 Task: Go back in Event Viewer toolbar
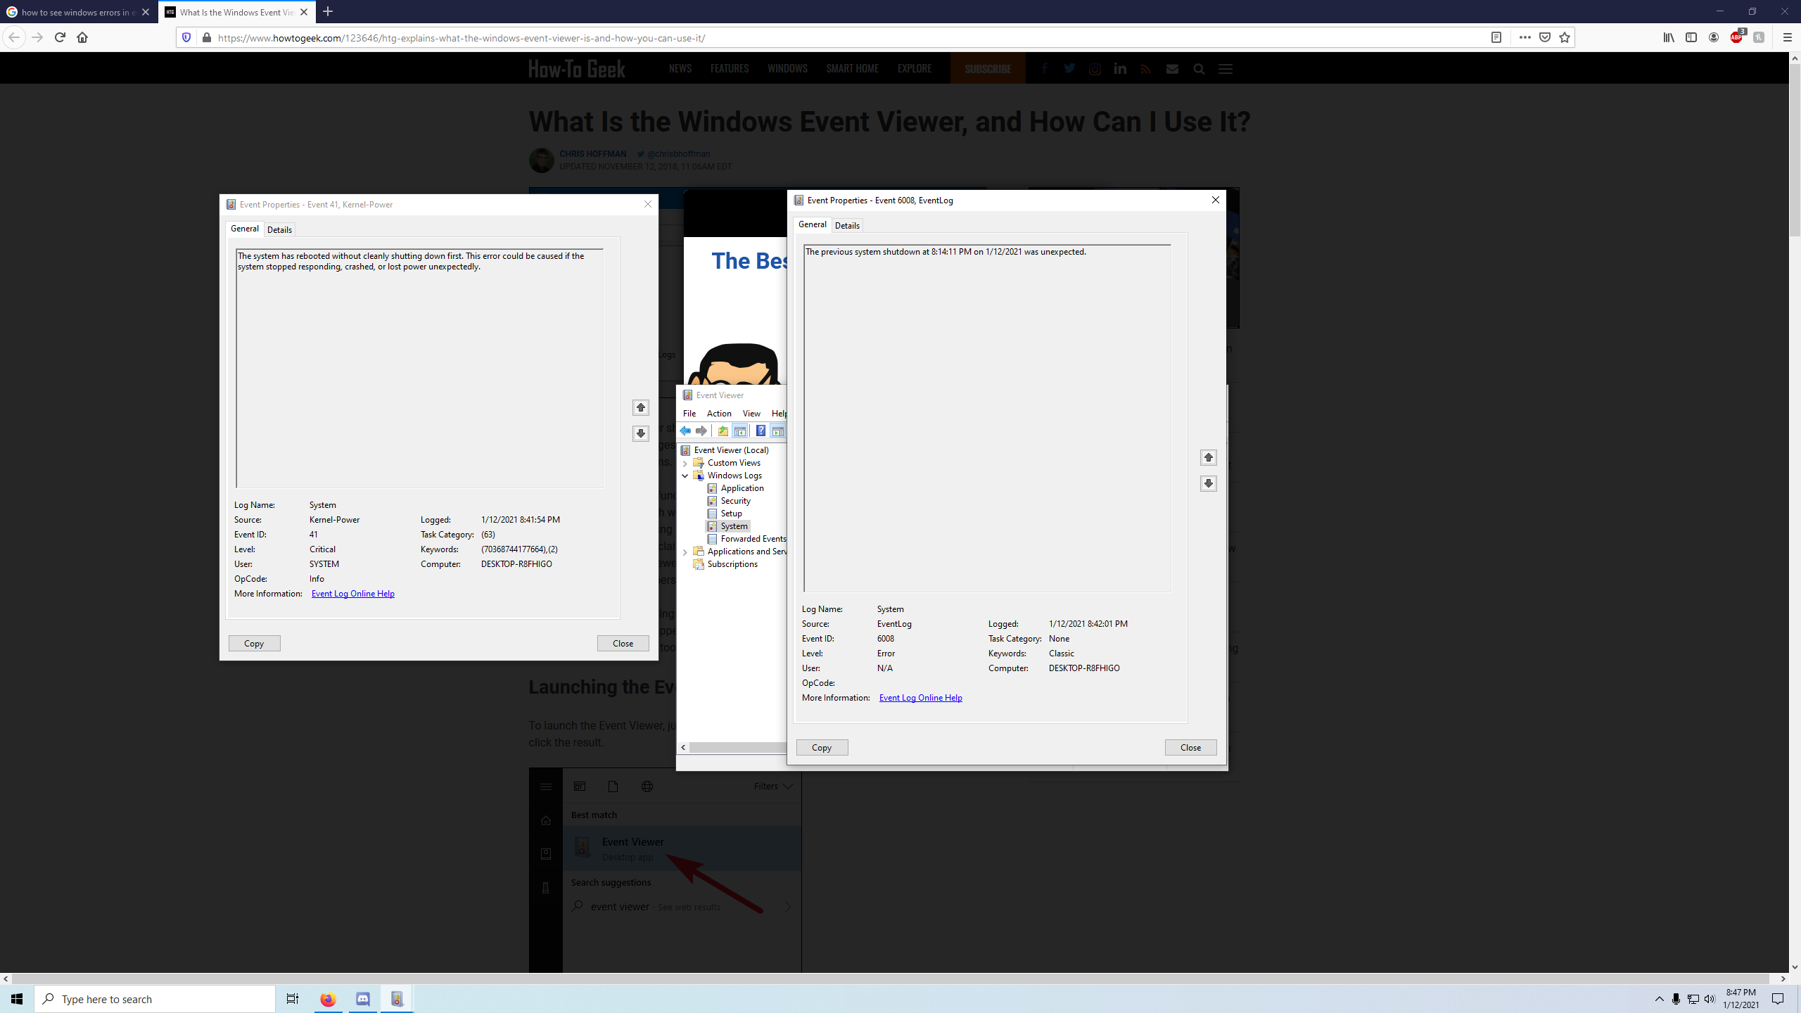pyautogui.click(x=685, y=431)
